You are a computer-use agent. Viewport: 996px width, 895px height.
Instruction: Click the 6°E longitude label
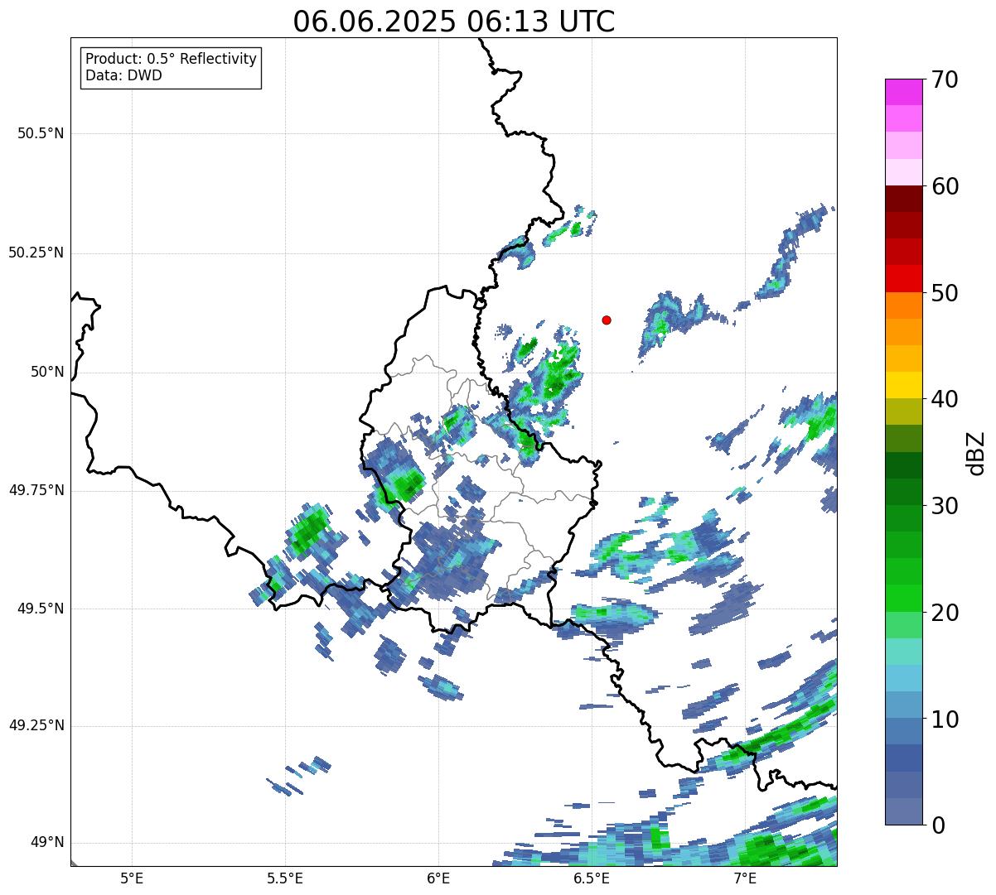(438, 878)
